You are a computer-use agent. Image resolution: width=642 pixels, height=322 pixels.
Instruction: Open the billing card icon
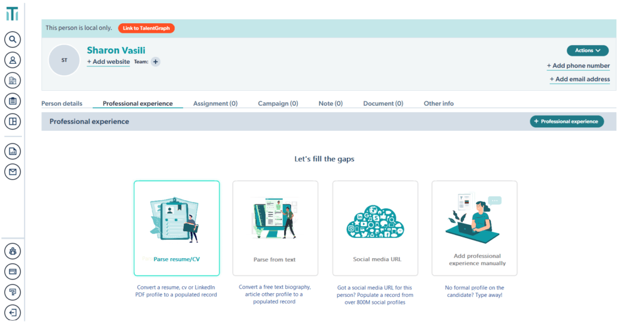click(x=13, y=271)
